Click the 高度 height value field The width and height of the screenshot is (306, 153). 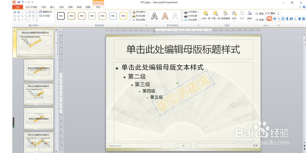271,13
